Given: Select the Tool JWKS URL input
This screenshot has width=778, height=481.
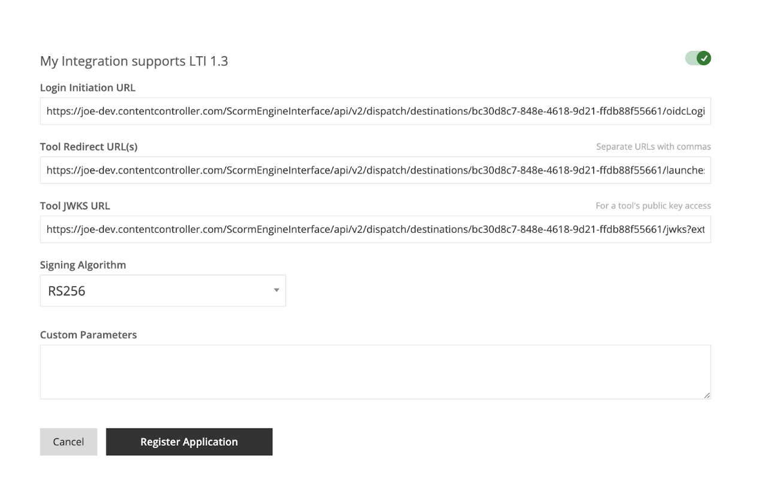Looking at the screenshot, I should [x=375, y=229].
